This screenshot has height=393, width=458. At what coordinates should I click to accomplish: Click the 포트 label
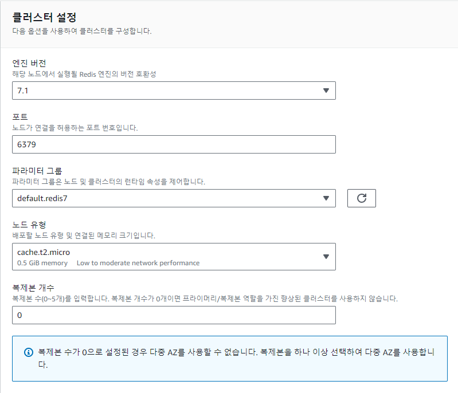(20, 117)
